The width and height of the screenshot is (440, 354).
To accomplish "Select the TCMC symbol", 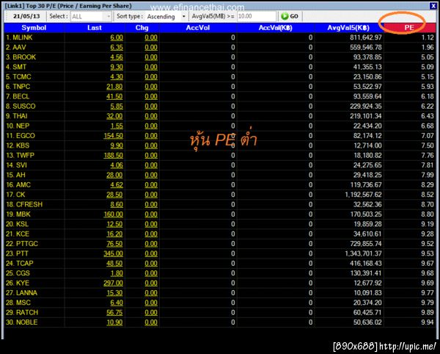I will point(22,76).
